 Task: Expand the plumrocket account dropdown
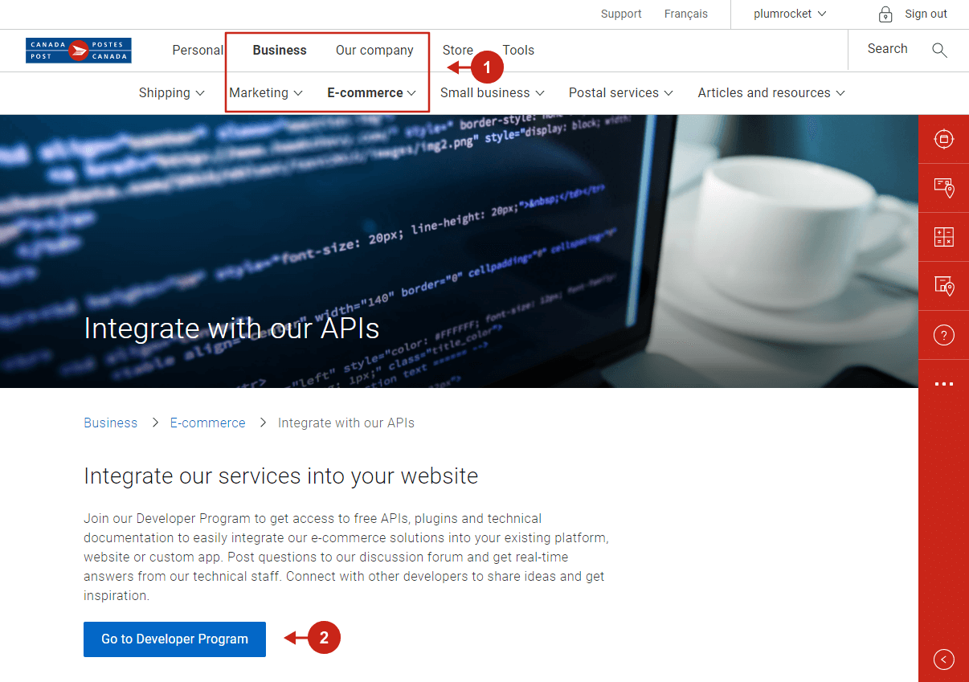[x=790, y=14]
